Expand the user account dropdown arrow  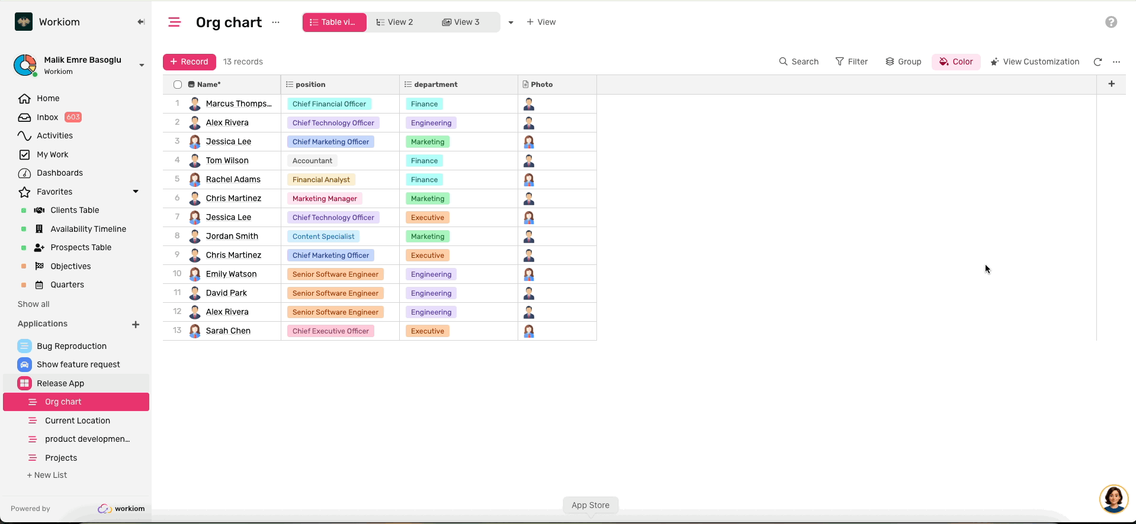[x=142, y=65]
